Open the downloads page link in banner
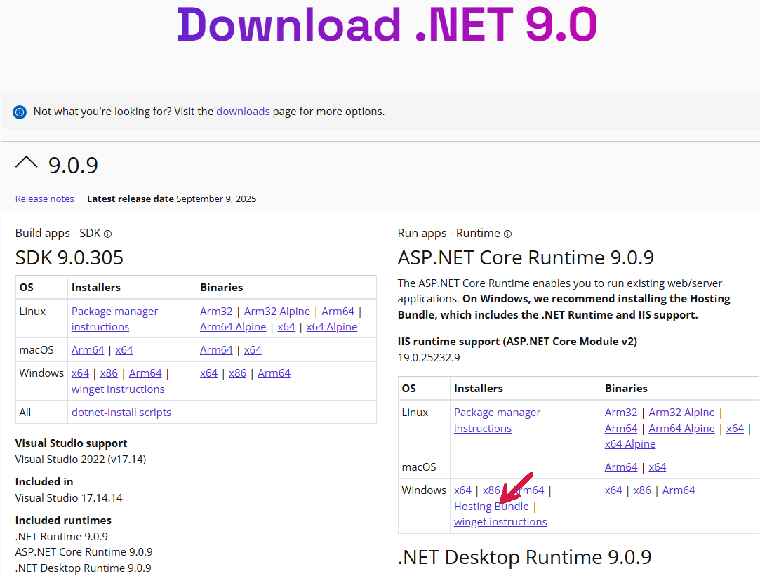The height and width of the screenshot is (576, 760). tap(243, 112)
